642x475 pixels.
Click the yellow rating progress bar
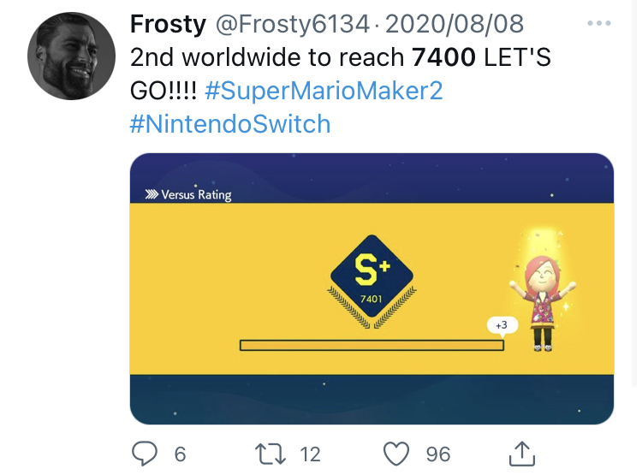point(372,345)
